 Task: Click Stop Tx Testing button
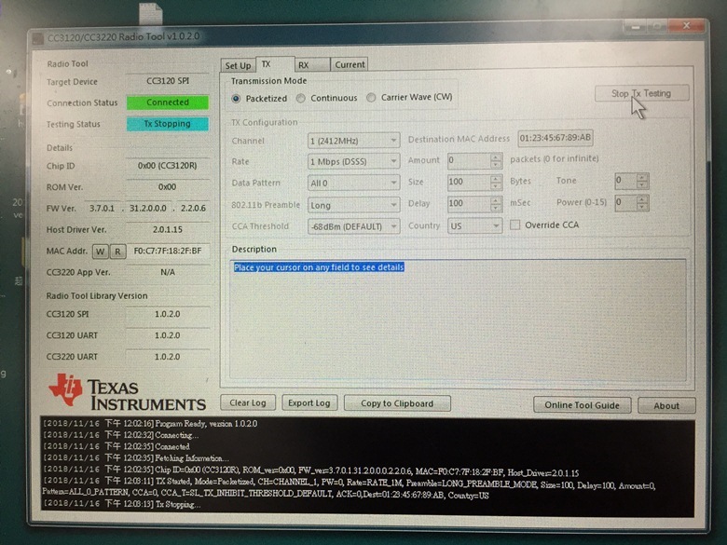coord(641,93)
